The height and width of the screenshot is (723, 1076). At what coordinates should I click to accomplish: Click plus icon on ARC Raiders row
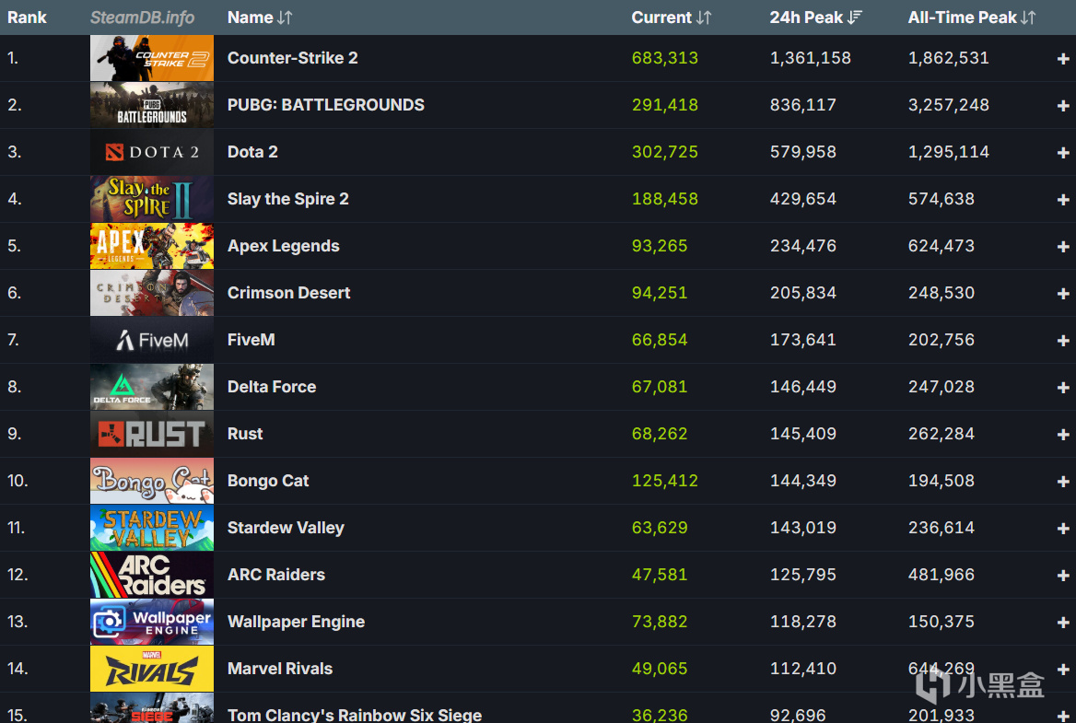click(x=1063, y=576)
